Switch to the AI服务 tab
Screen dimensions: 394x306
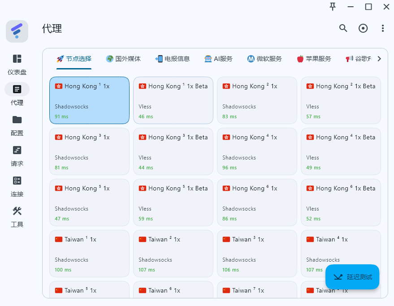point(218,59)
